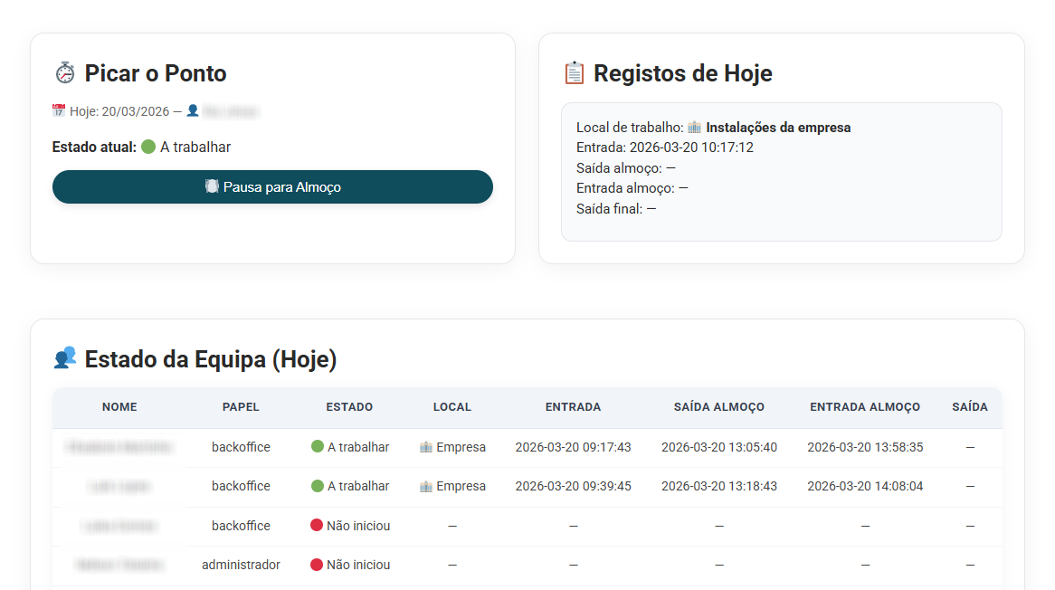Click the user icon after the date
The width and height of the screenshot is (1055, 590).
193,111
